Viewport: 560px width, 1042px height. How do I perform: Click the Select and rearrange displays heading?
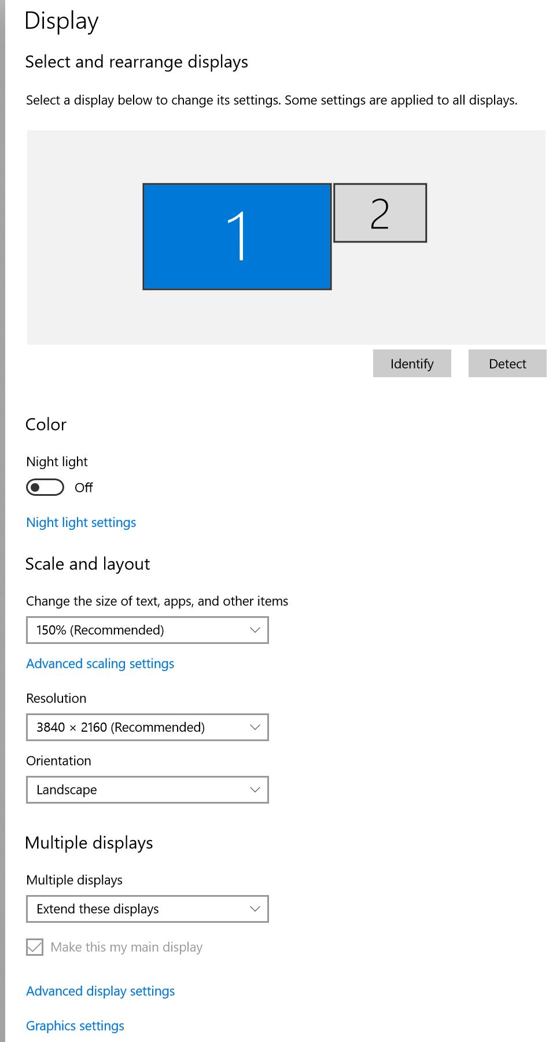click(137, 62)
